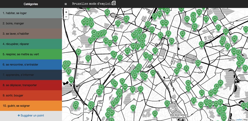Zoom out with the minus button
The width and height of the screenshot is (248, 121).
[x=66, y=17]
